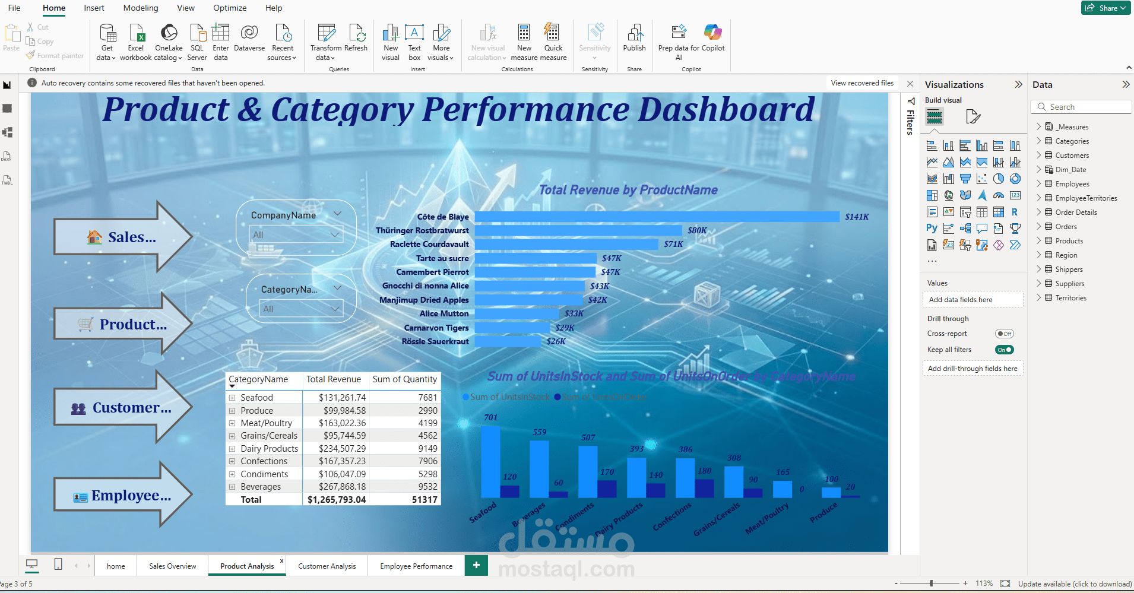Go to the Sales Overview page tab
This screenshot has width=1134, height=593.
(172, 566)
